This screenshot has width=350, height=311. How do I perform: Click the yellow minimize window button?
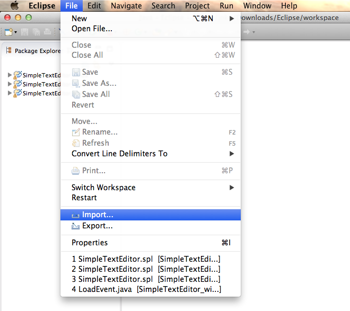tap(18, 17)
